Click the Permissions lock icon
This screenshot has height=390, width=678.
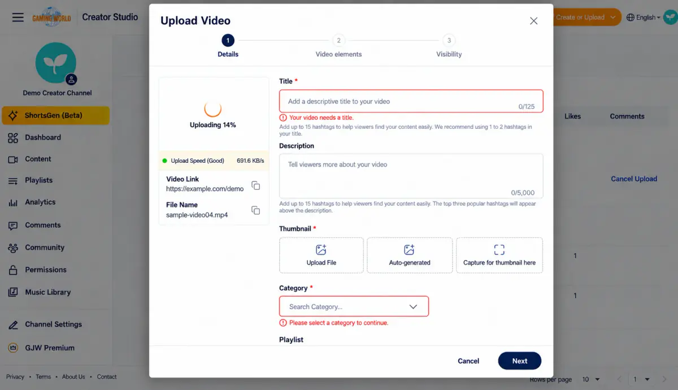coord(13,270)
